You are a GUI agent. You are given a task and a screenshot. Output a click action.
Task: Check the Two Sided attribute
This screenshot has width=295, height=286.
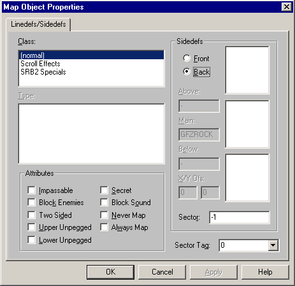point(31,215)
